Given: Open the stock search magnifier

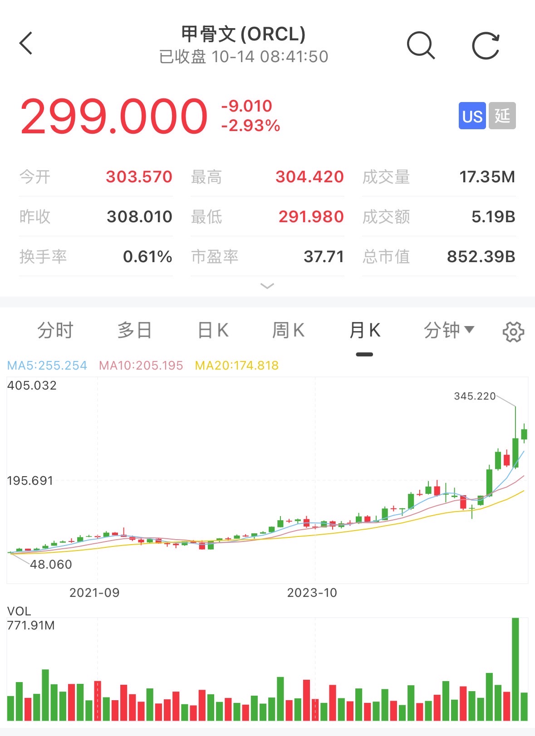Looking at the screenshot, I should pyautogui.click(x=421, y=45).
